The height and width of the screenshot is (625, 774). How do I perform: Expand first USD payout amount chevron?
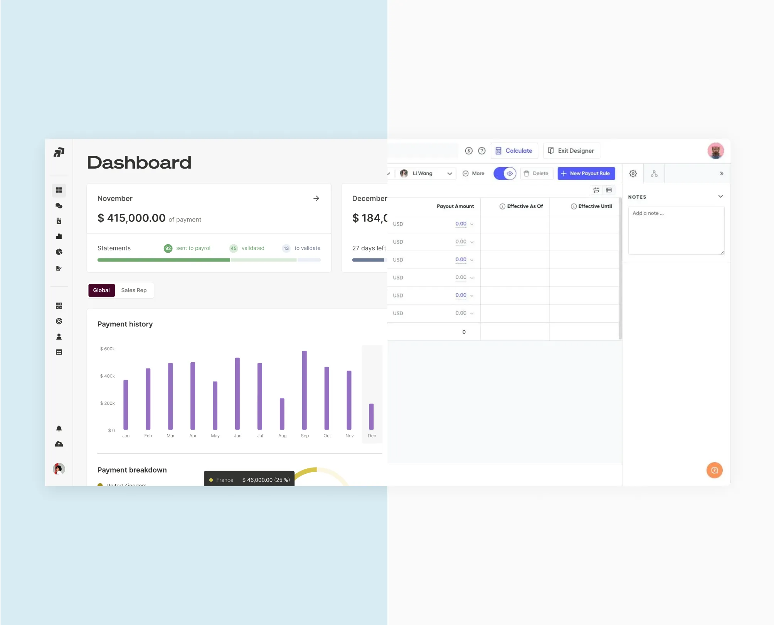[x=472, y=224]
